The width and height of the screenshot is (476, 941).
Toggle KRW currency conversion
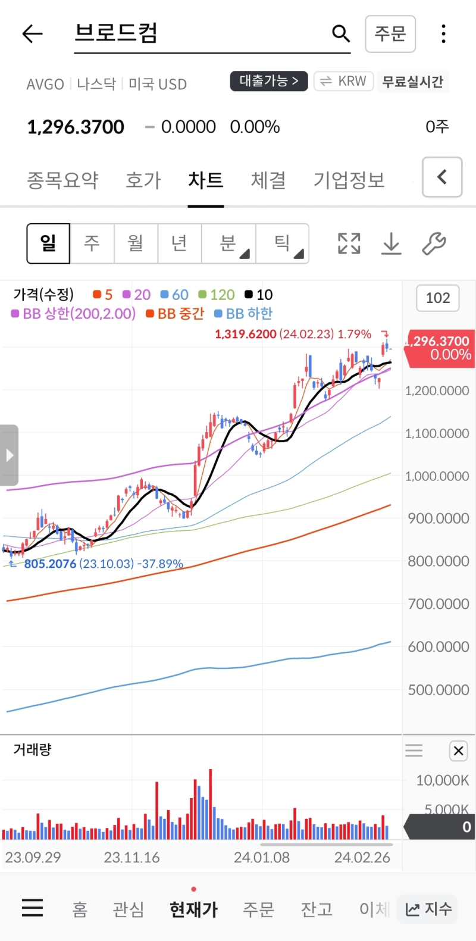[344, 81]
